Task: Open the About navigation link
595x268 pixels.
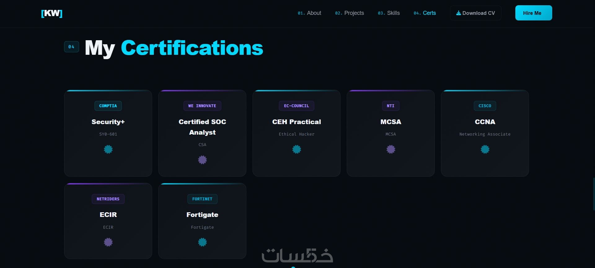Action: click(x=310, y=13)
